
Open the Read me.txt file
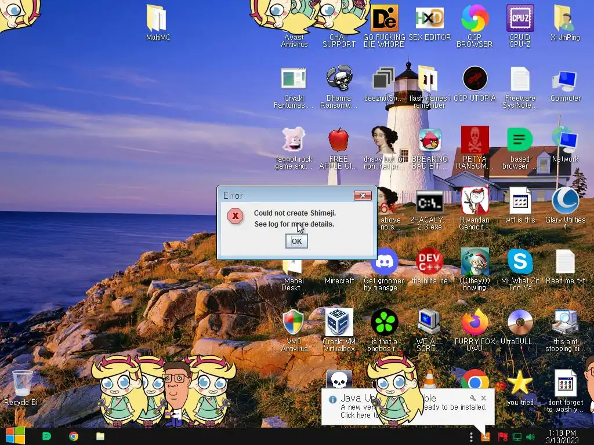565,267
